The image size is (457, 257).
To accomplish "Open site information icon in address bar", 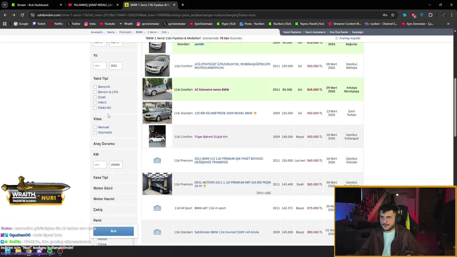I will 32,15.
